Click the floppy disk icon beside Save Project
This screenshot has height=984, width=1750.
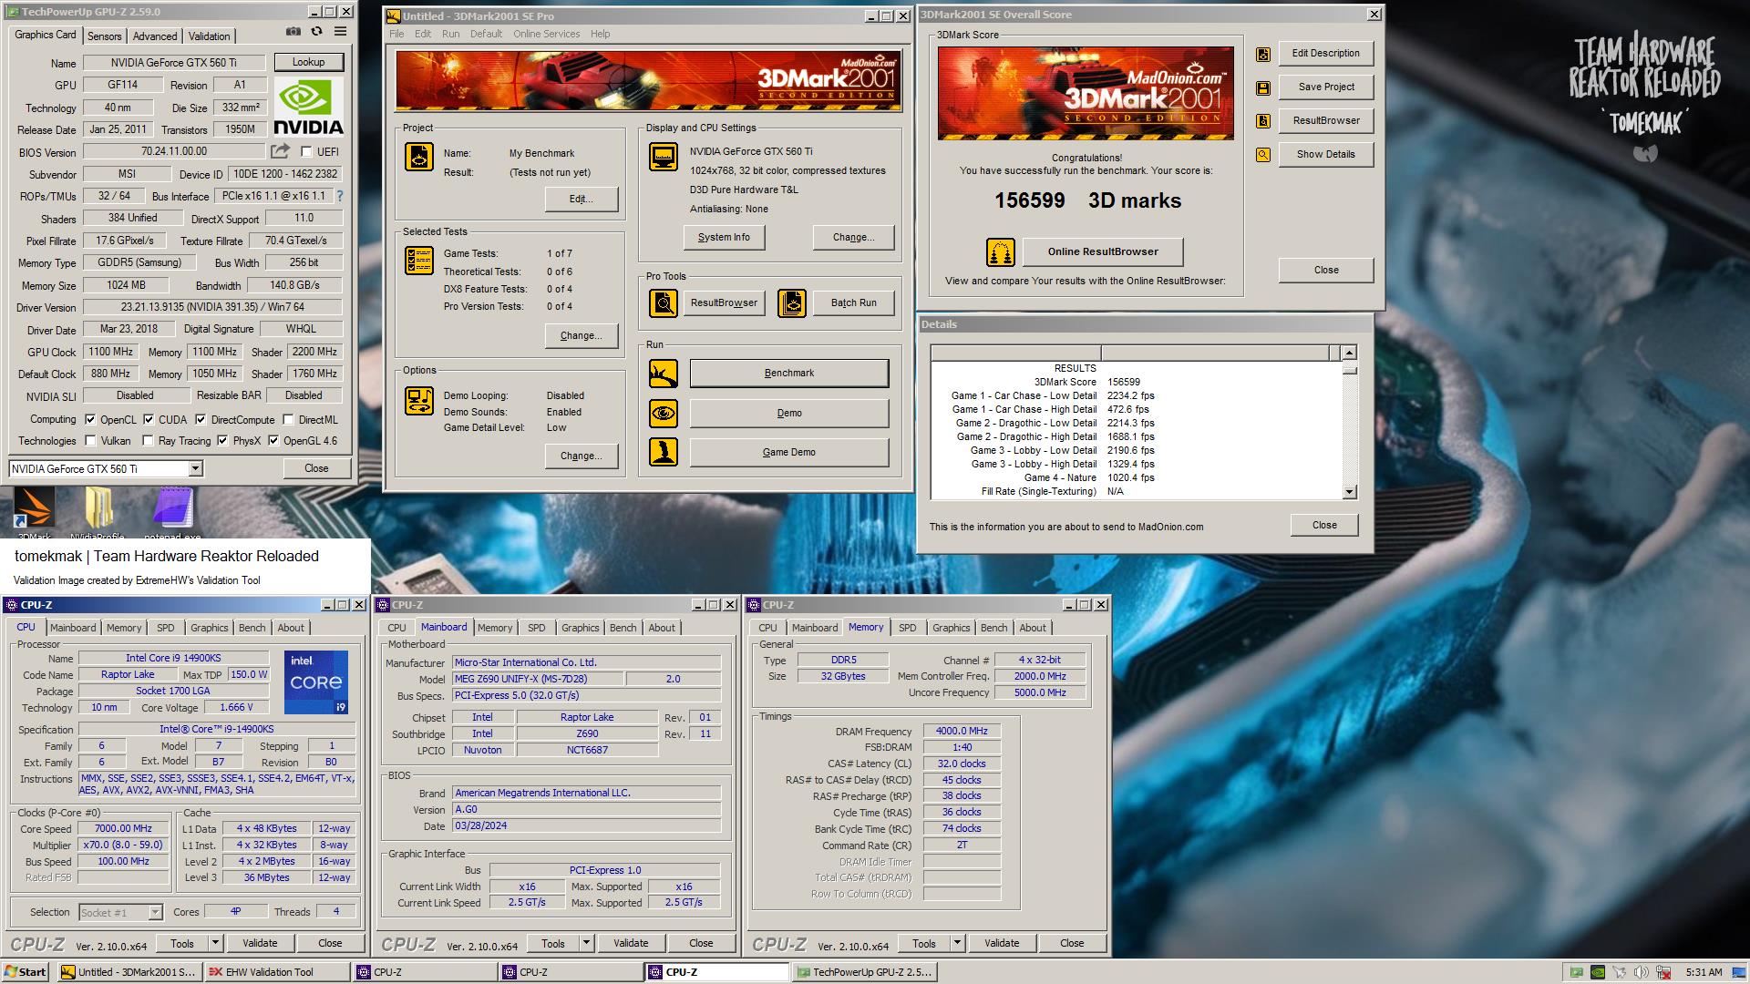coord(1263,88)
